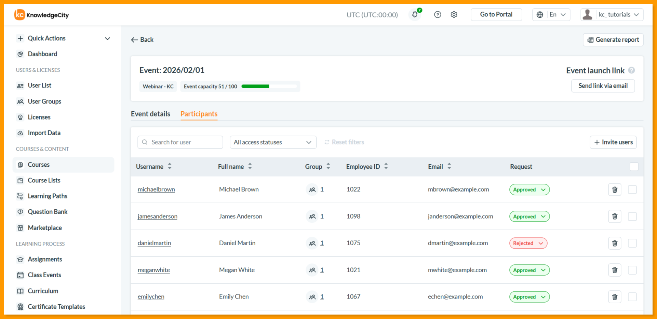The height and width of the screenshot is (319, 657).
Task: Delete emilychen participant with trash icon
Action: pos(615,297)
